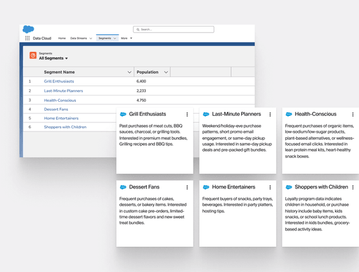Click row number 3 in segments table
The image size is (359, 272).
[x=30, y=100]
